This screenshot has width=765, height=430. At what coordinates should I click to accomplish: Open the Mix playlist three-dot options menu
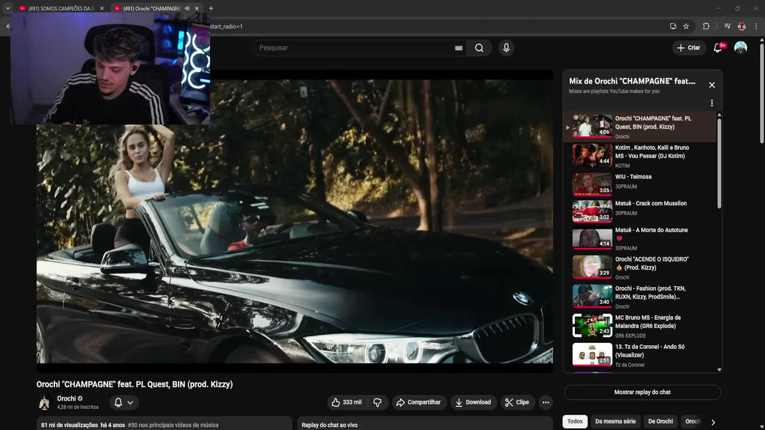pyautogui.click(x=712, y=103)
